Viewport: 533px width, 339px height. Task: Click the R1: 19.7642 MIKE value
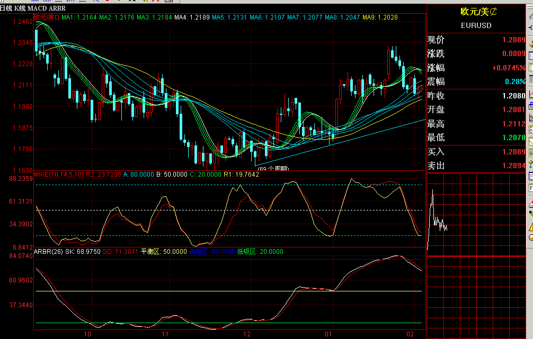point(242,175)
